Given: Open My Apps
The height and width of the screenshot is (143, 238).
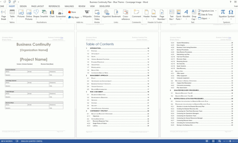Looking at the screenshot, I should (x=74, y=17).
